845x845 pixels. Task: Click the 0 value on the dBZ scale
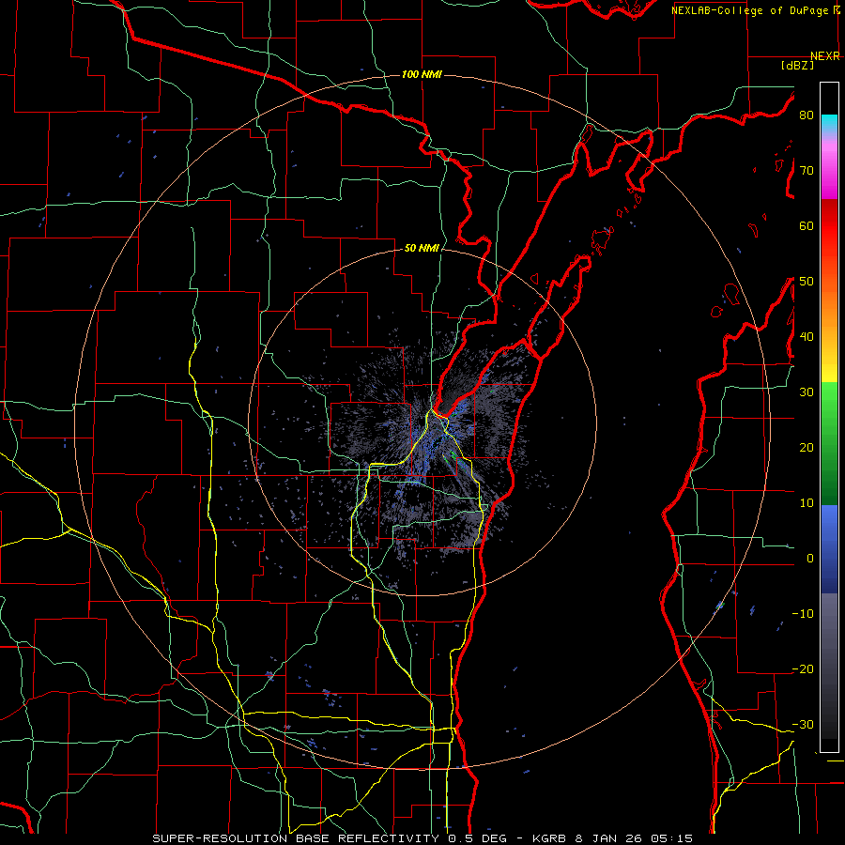[810, 559]
